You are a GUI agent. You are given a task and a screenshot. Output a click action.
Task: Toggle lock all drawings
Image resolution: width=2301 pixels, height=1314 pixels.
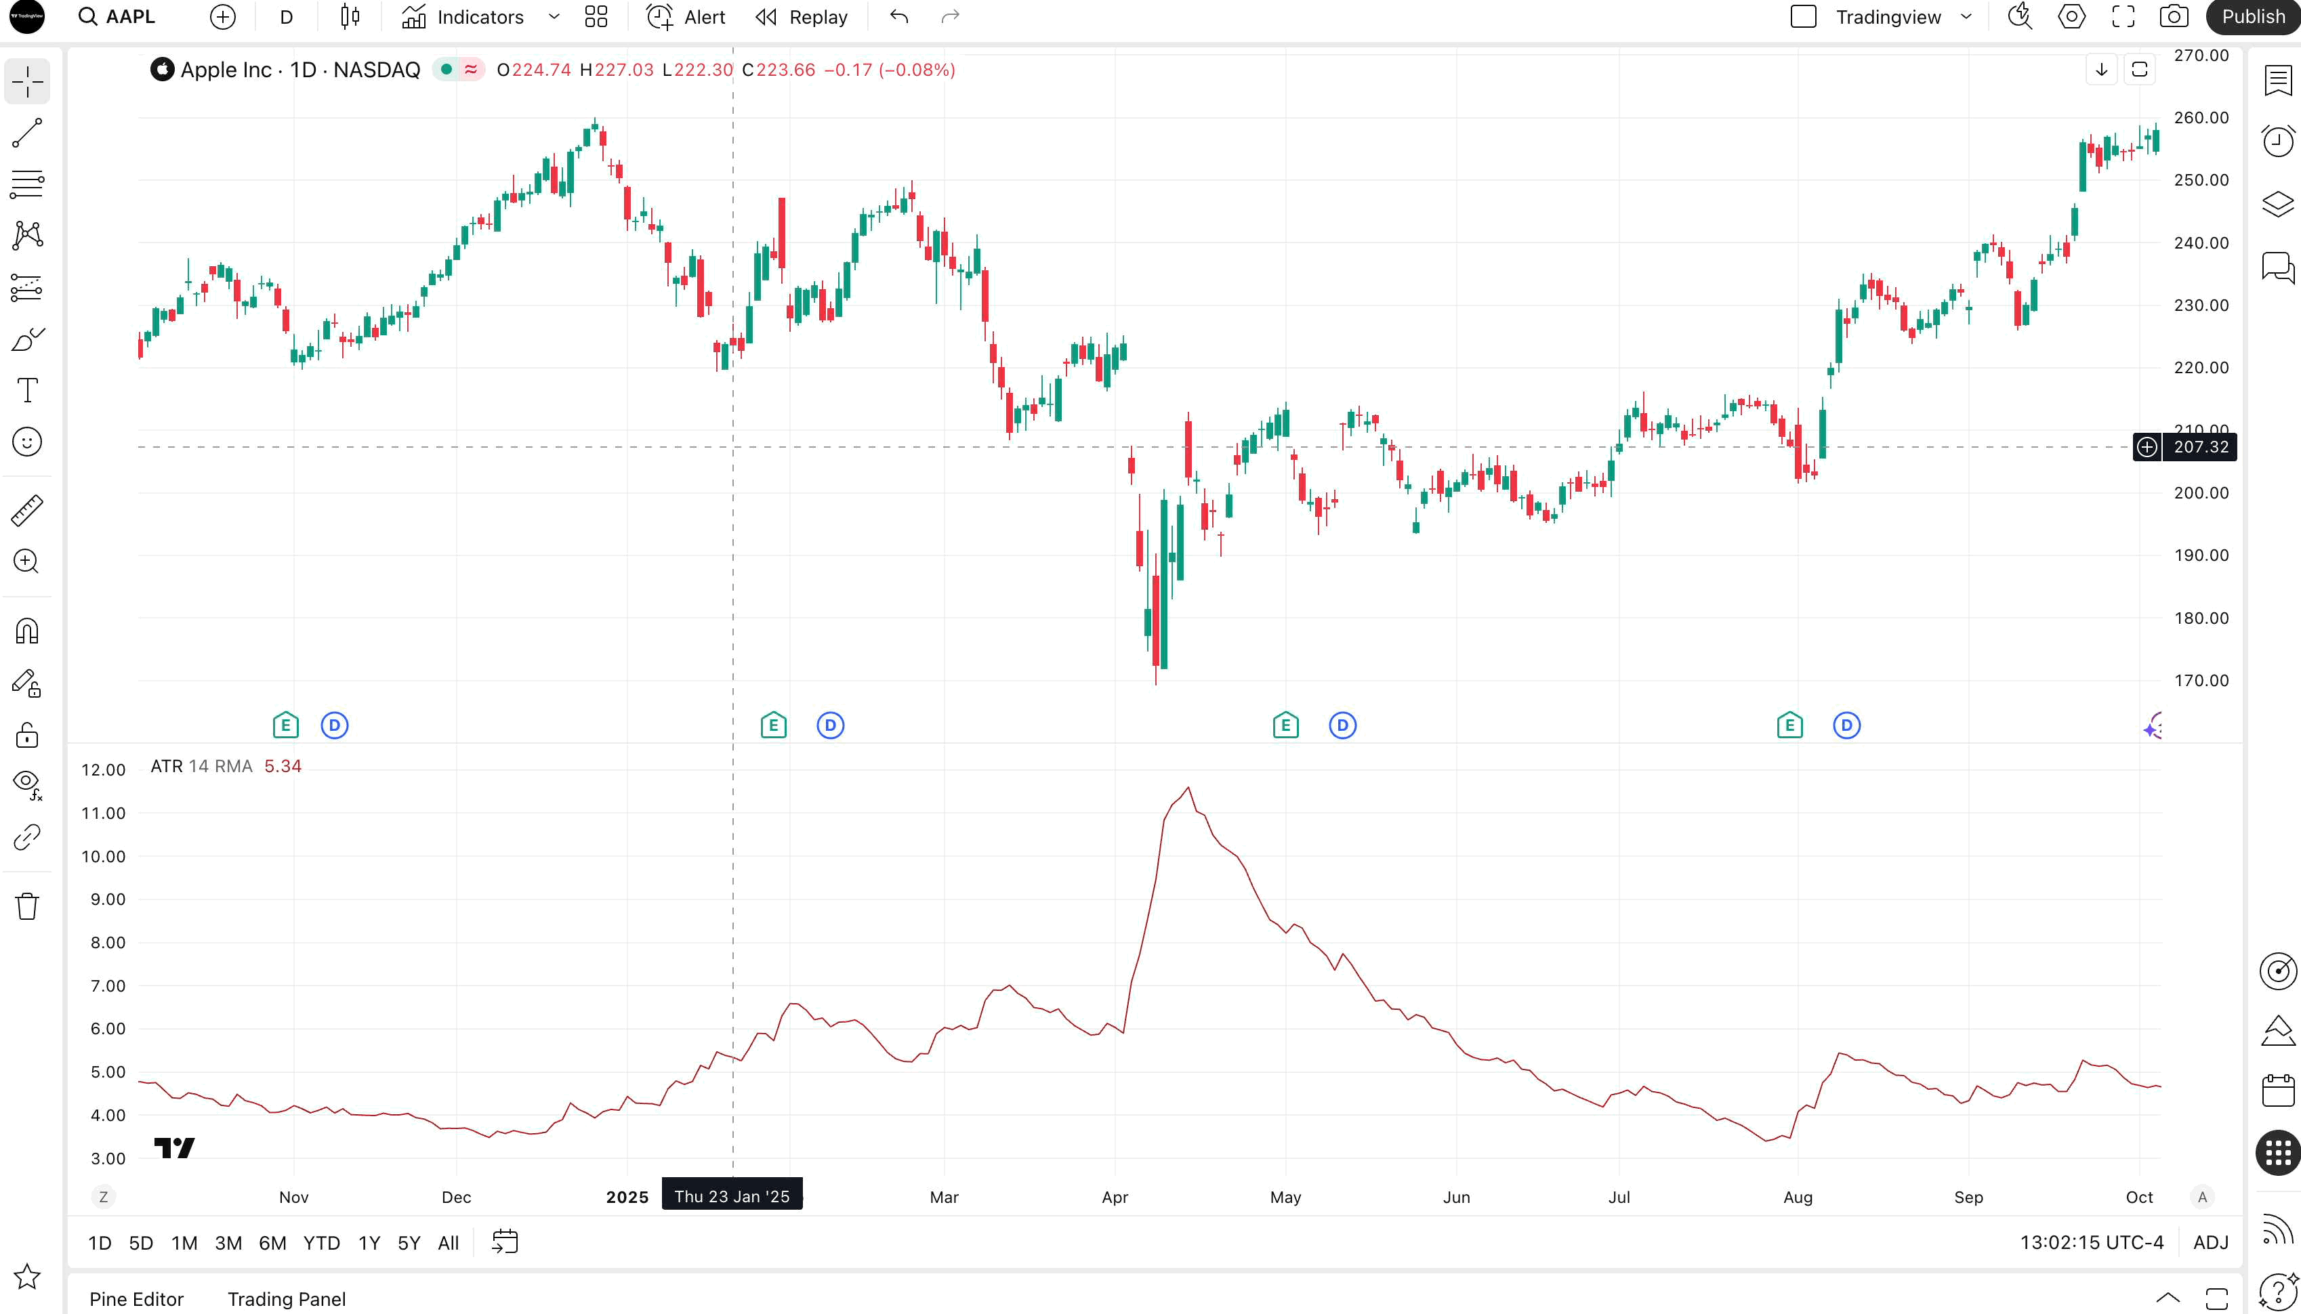[x=27, y=735]
